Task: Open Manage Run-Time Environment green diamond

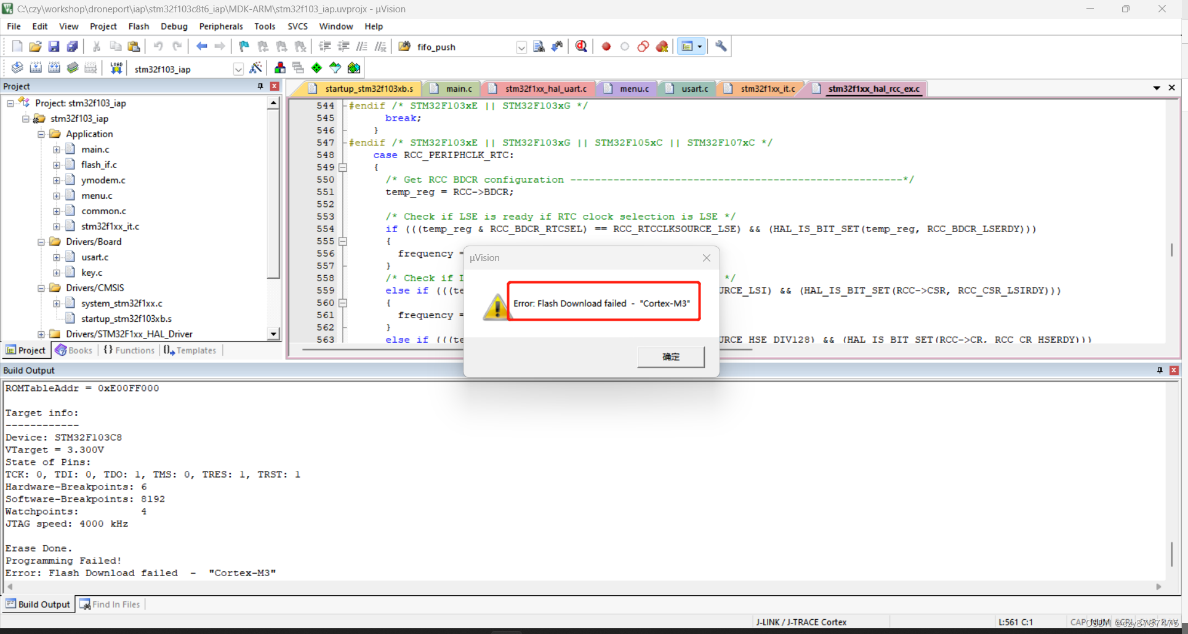Action: [316, 68]
